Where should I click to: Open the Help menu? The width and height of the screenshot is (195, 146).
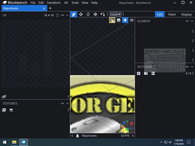point(94,3)
